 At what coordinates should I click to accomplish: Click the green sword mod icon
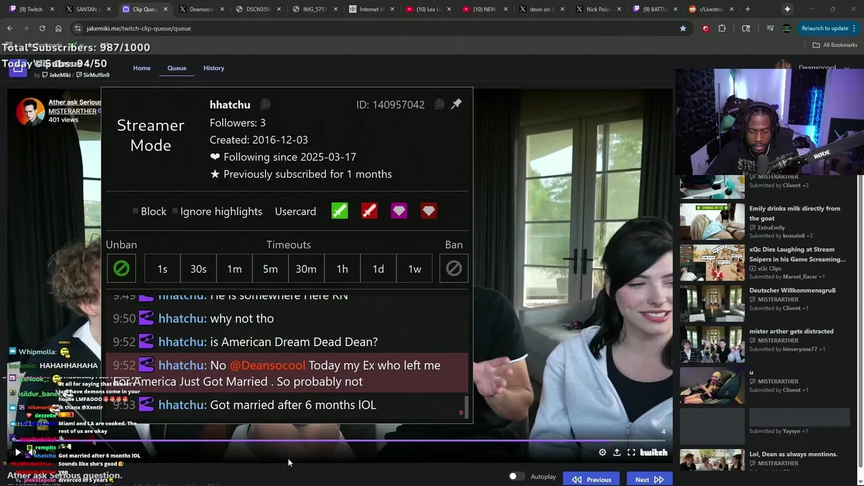tap(340, 211)
